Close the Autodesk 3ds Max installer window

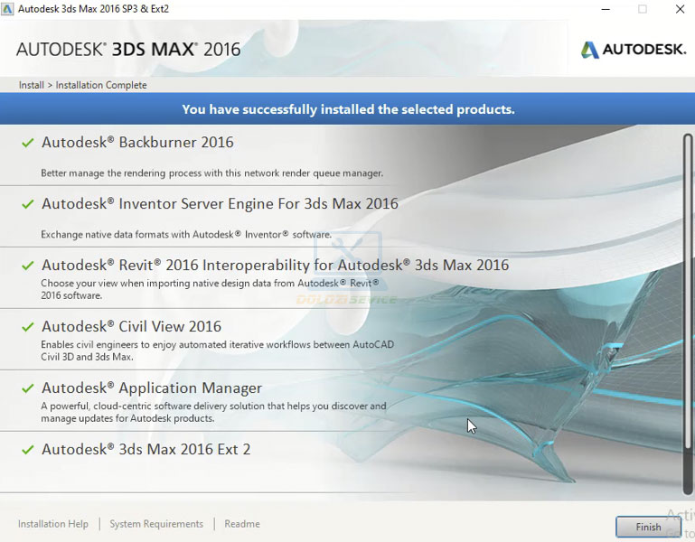pyautogui.click(x=680, y=9)
